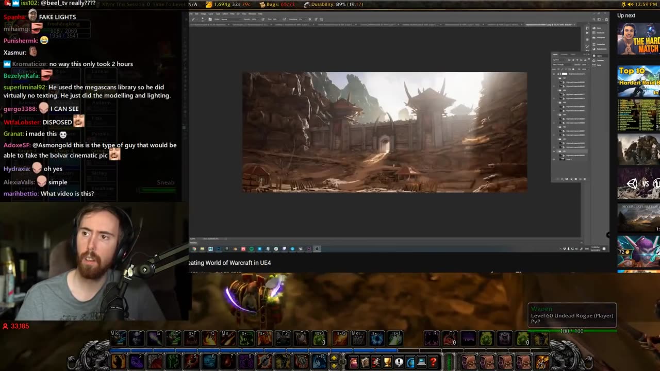Use the ability bound to s-1
This screenshot has height=371, width=660.
click(395, 338)
